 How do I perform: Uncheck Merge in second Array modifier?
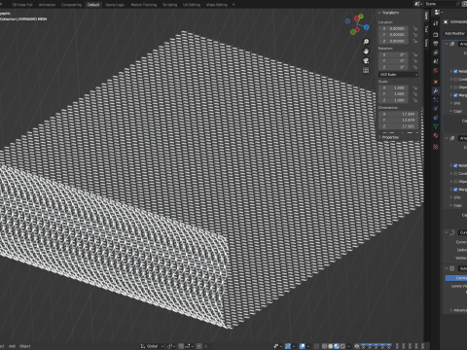pos(455,190)
